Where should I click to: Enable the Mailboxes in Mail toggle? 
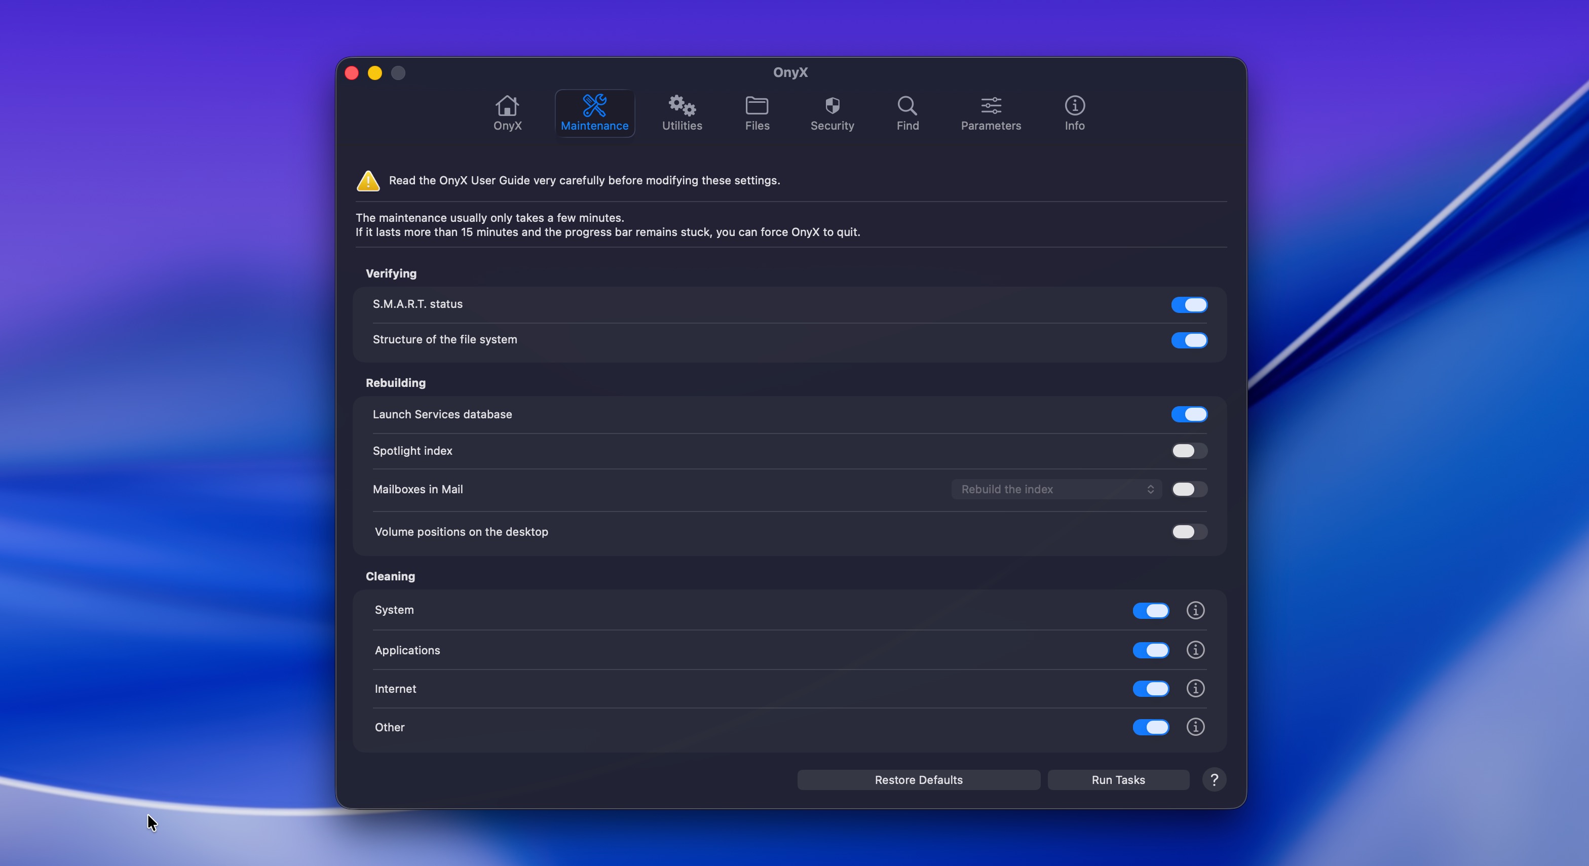1189,489
